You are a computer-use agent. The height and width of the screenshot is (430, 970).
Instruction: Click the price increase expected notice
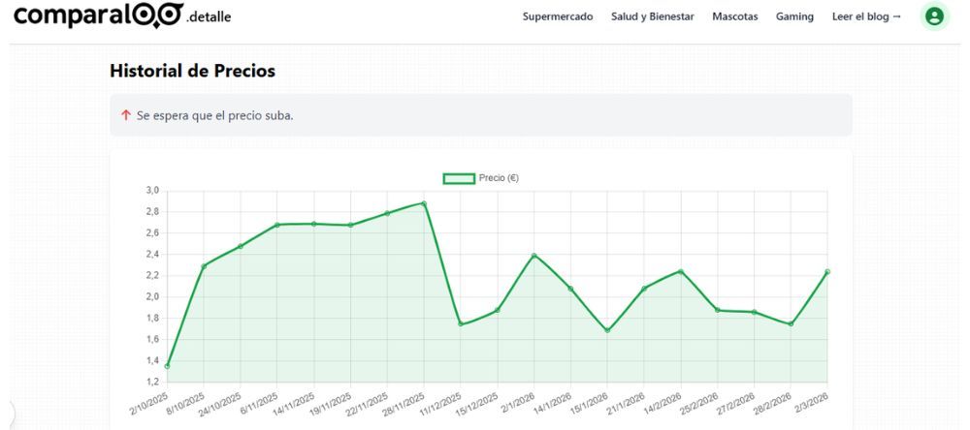pos(480,115)
